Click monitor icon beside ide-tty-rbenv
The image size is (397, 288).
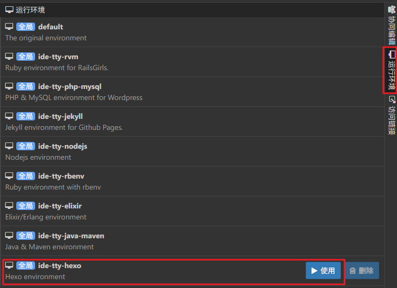(x=9, y=176)
